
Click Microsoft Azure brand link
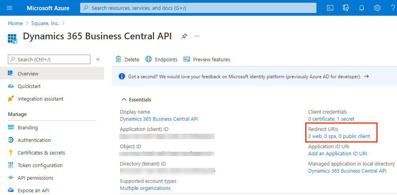tap(48, 8)
